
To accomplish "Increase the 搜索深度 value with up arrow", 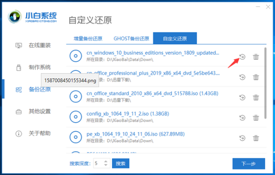I will pos(106,162).
